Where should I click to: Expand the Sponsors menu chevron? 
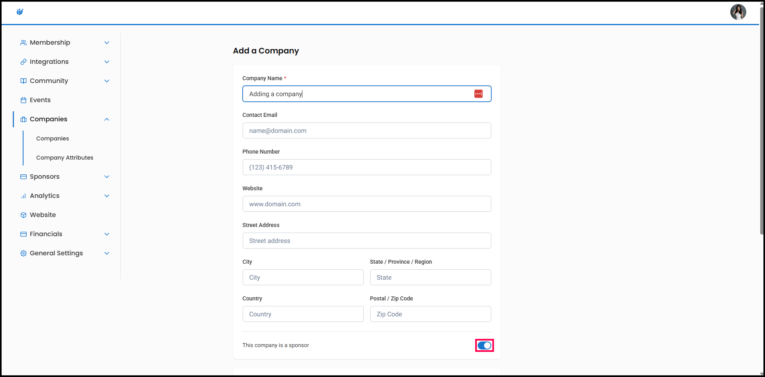107,177
